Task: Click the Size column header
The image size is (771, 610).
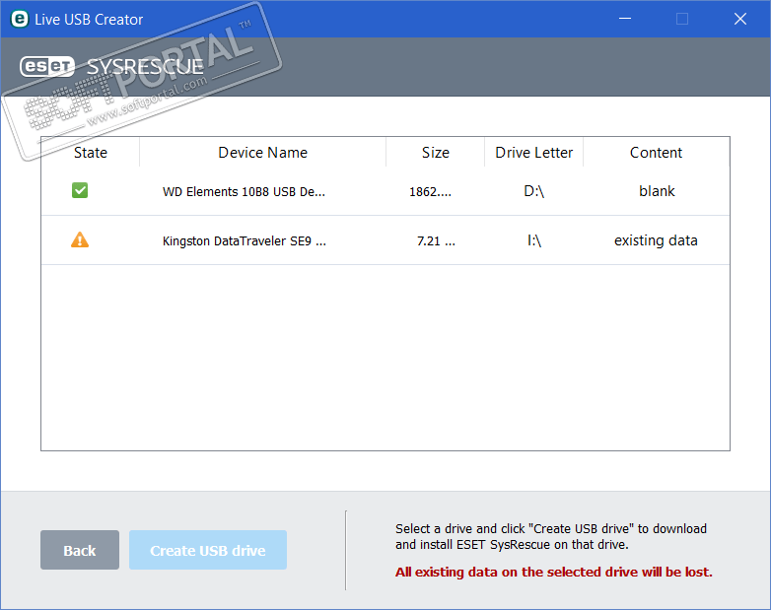Action: tap(435, 153)
